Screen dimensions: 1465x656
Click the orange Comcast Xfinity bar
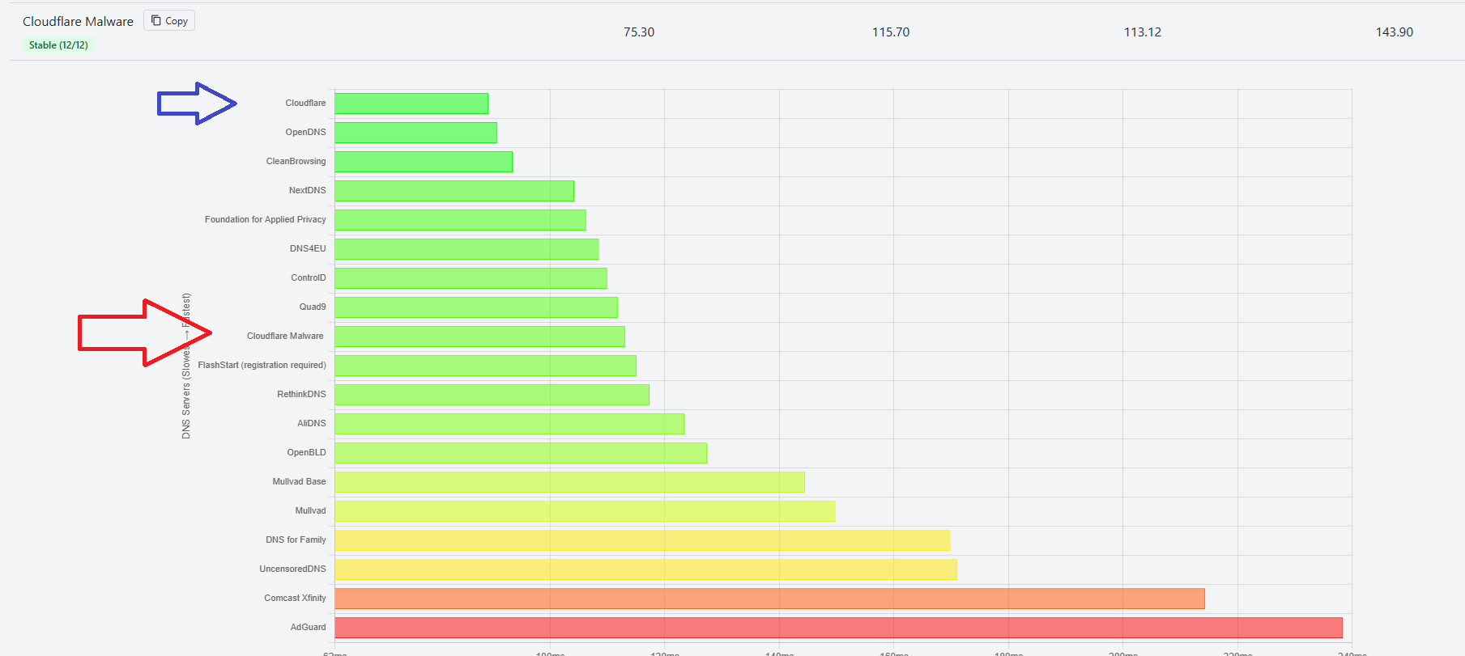pyautogui.click(x=770, y=599)
